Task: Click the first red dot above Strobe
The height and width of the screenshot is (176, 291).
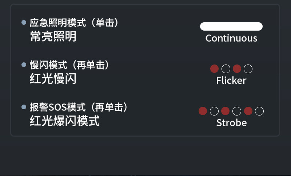Action: pos(203,111)
